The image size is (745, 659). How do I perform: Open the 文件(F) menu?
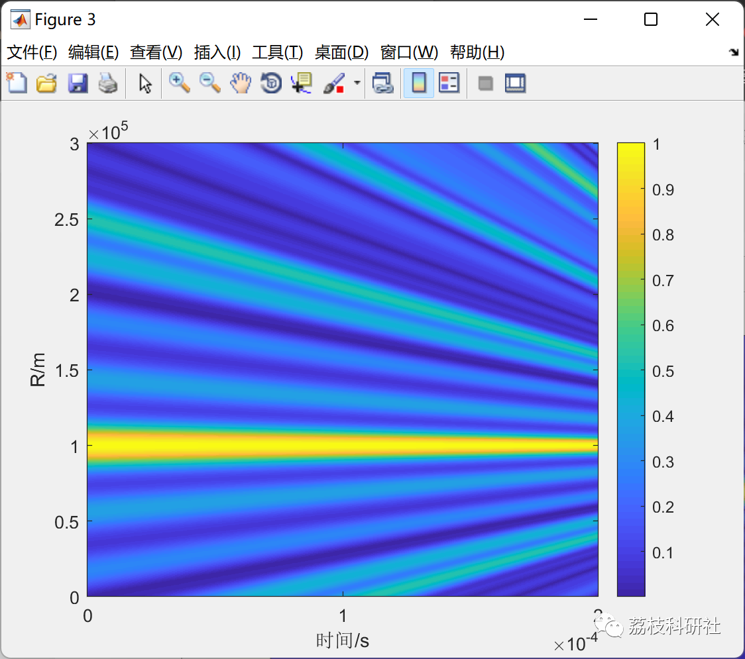[32, 52]
